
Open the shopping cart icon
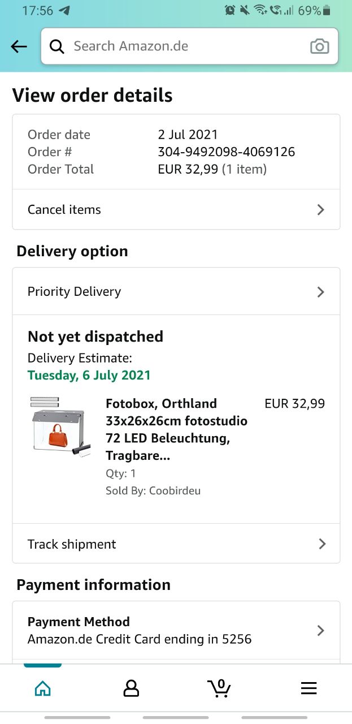pyautogui.click(x=219, y=688)
